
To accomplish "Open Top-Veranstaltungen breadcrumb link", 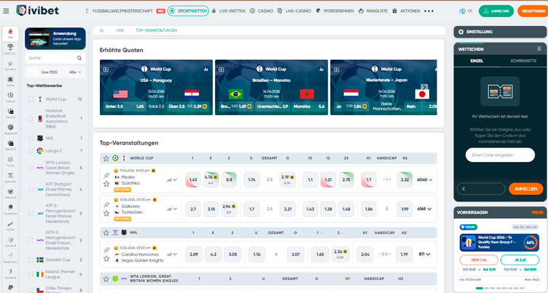I will 156,30.
